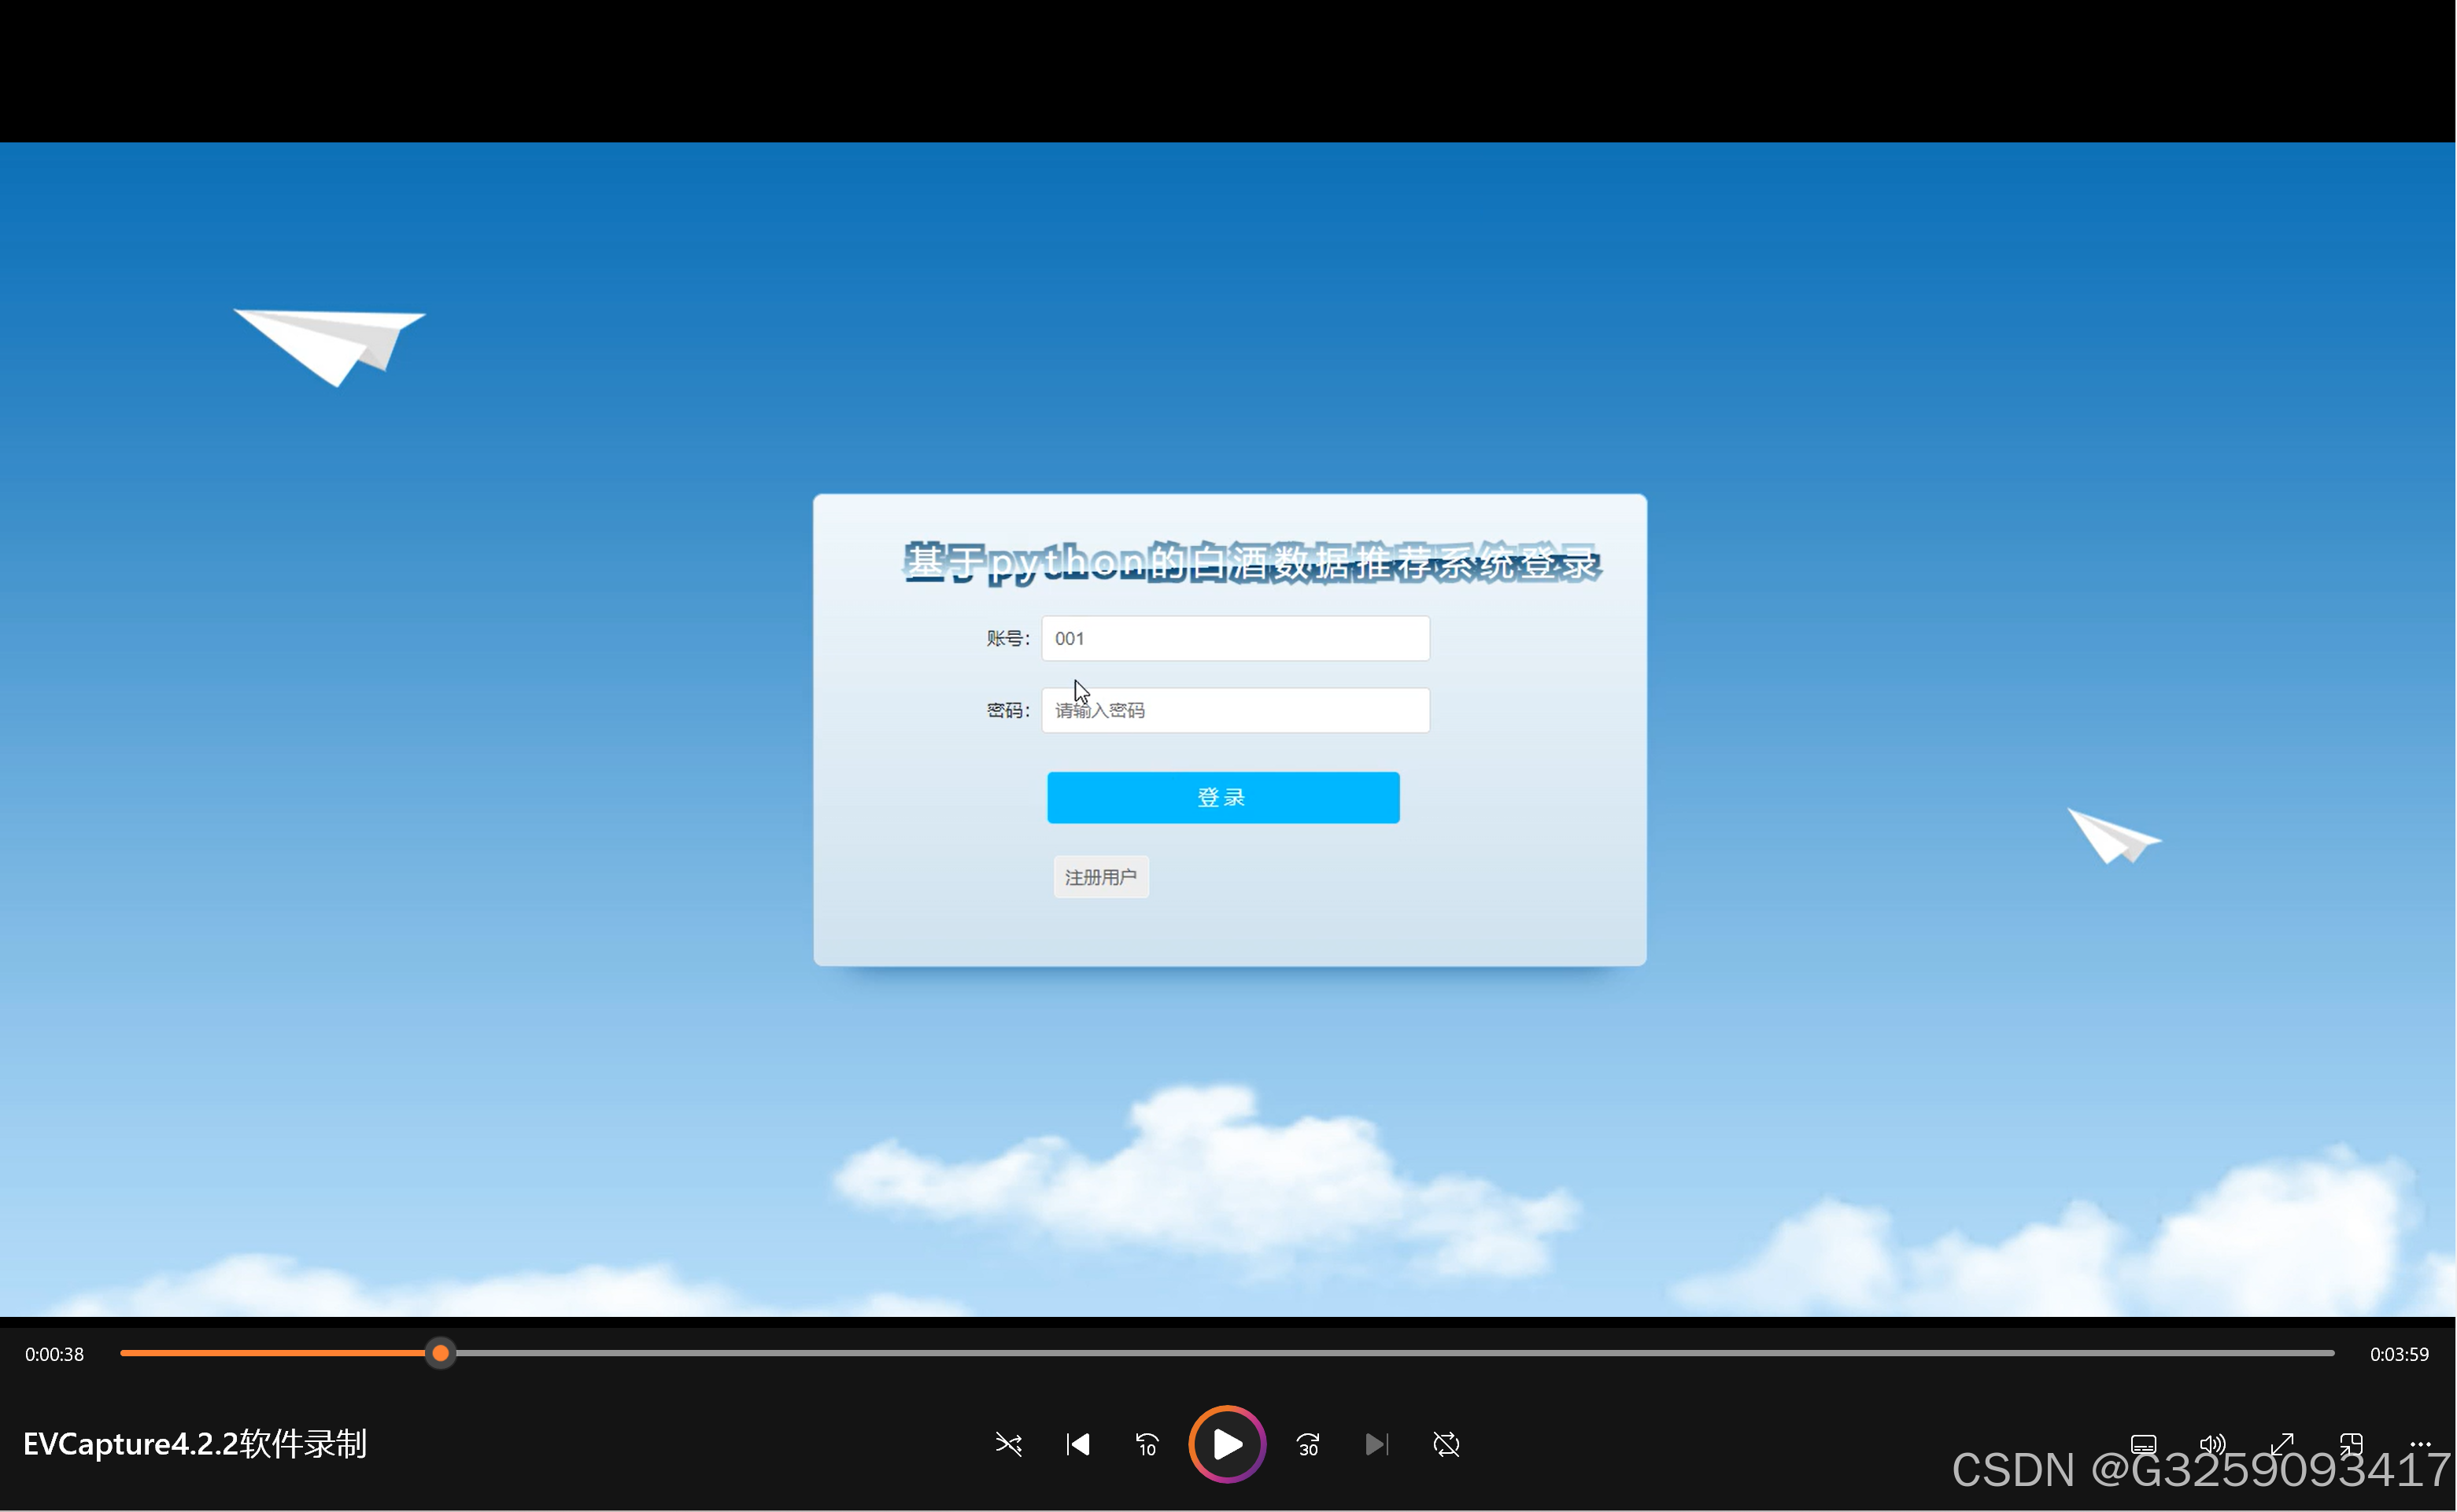Click the 0:03:59 duration label
The image size is (2457, 1512).
click(x=2399, y=1354)
